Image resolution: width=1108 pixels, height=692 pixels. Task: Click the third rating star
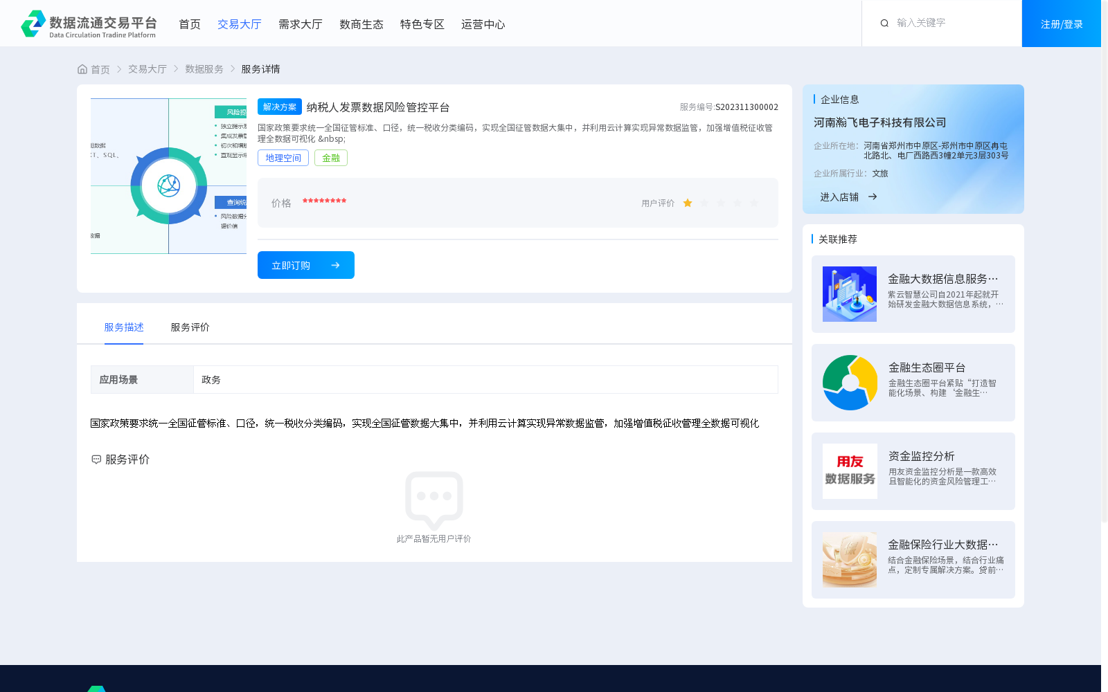[721, 203]
